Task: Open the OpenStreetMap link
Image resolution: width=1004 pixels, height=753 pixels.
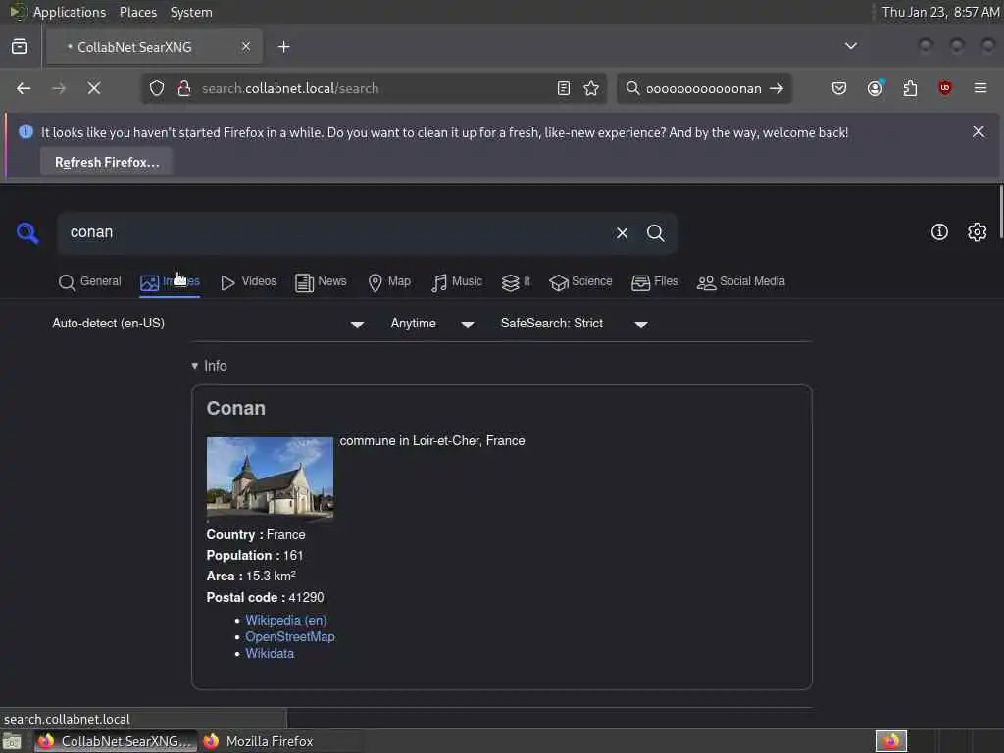Action: [x=290, y=636]
